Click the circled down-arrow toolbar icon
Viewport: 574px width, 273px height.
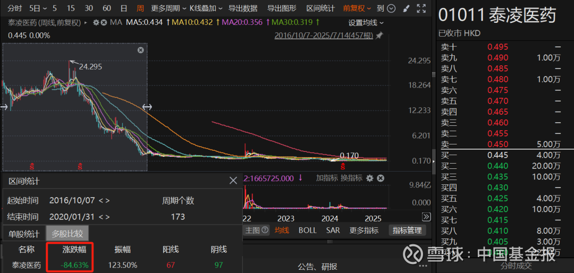[392, 8]
